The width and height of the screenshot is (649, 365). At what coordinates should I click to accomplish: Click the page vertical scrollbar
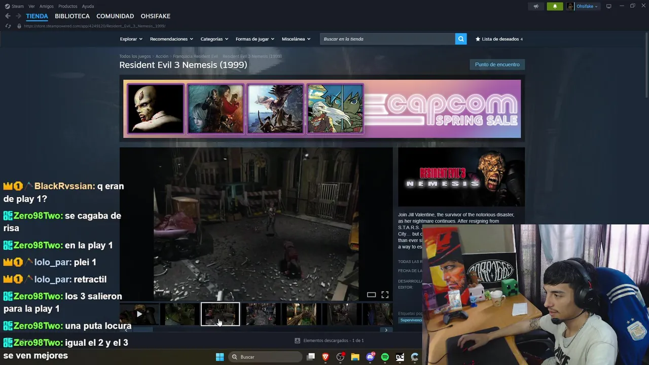pyautogui.click(x=646, y=66)
